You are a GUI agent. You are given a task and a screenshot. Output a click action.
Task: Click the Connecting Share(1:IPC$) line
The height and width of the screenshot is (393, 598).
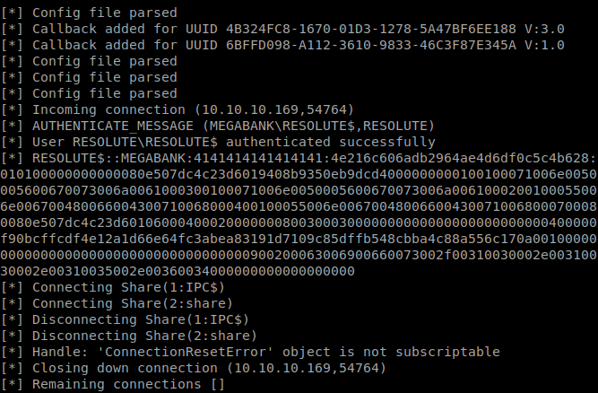(x=113, y=287)
